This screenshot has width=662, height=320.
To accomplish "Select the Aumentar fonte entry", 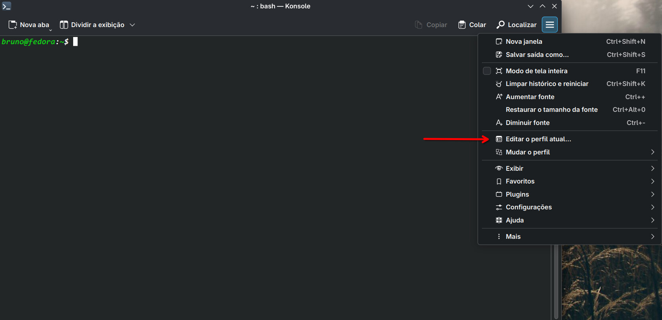I will pos(569,97).
